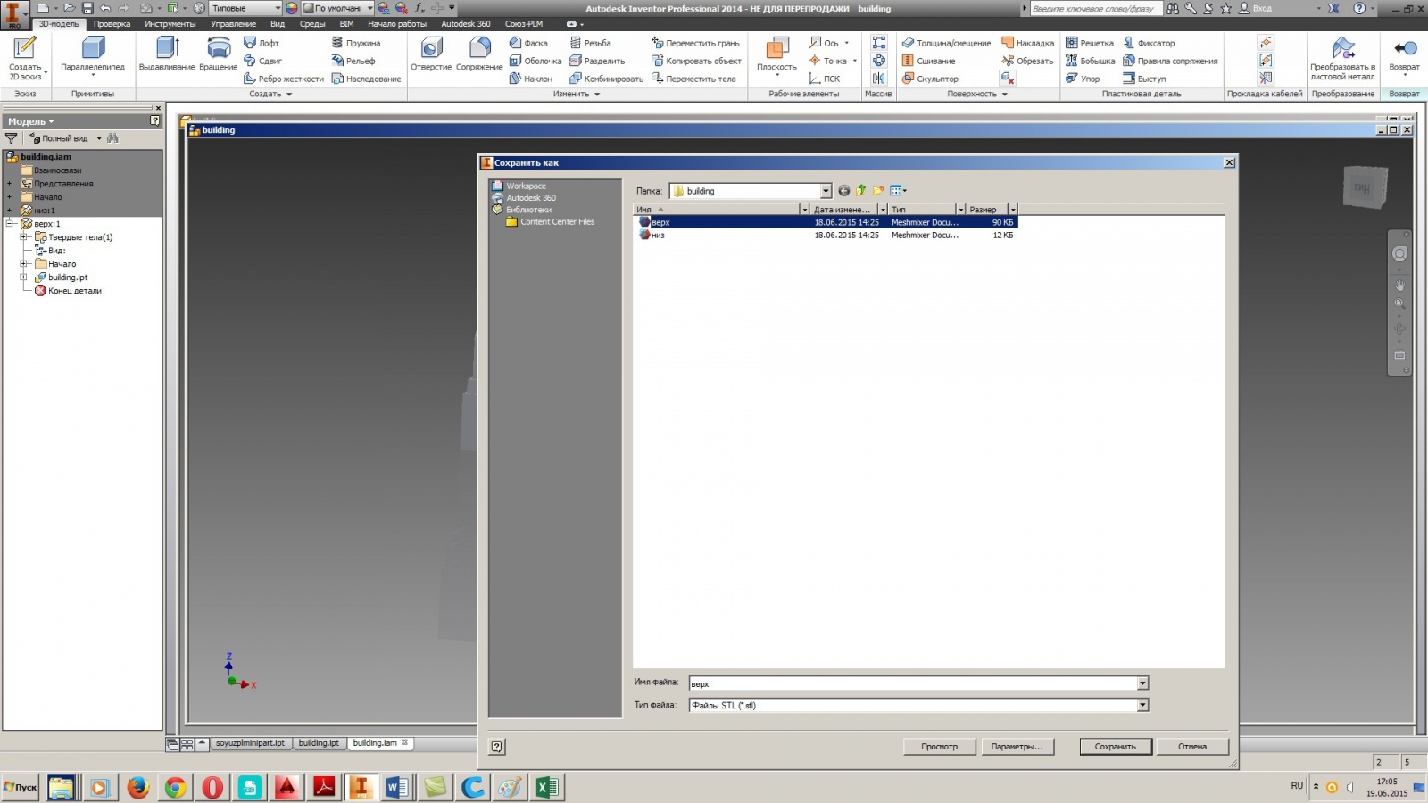The image size is (1428, 803).
Task: Expand the низ:1 tree node
Action: tap(10, 211)
